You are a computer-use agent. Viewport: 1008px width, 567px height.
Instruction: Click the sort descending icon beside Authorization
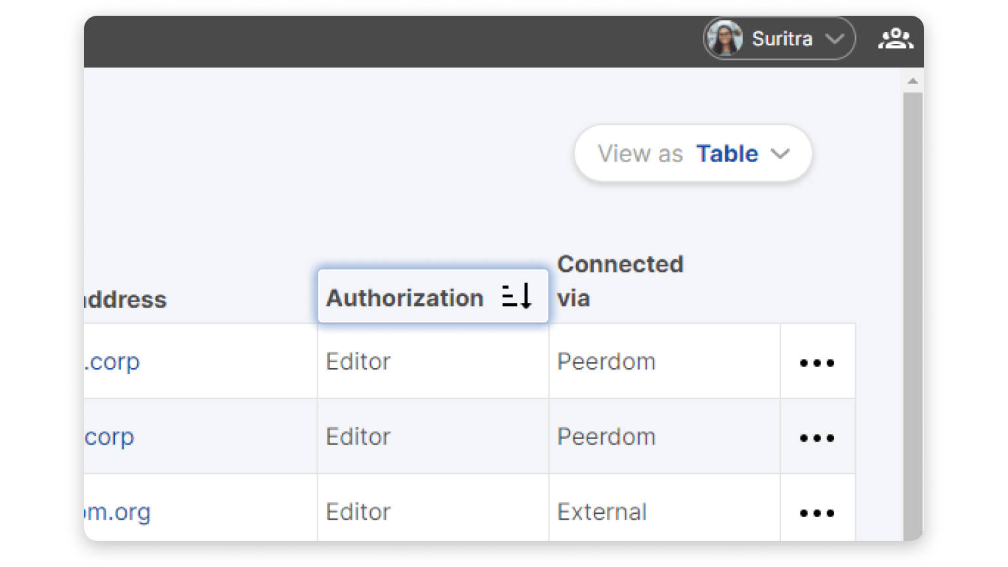(516, 297)
